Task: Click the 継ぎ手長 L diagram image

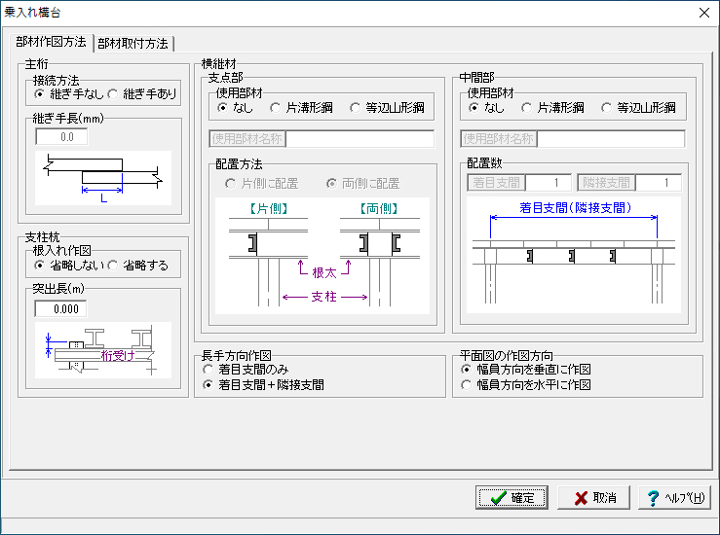Action: 103,178
